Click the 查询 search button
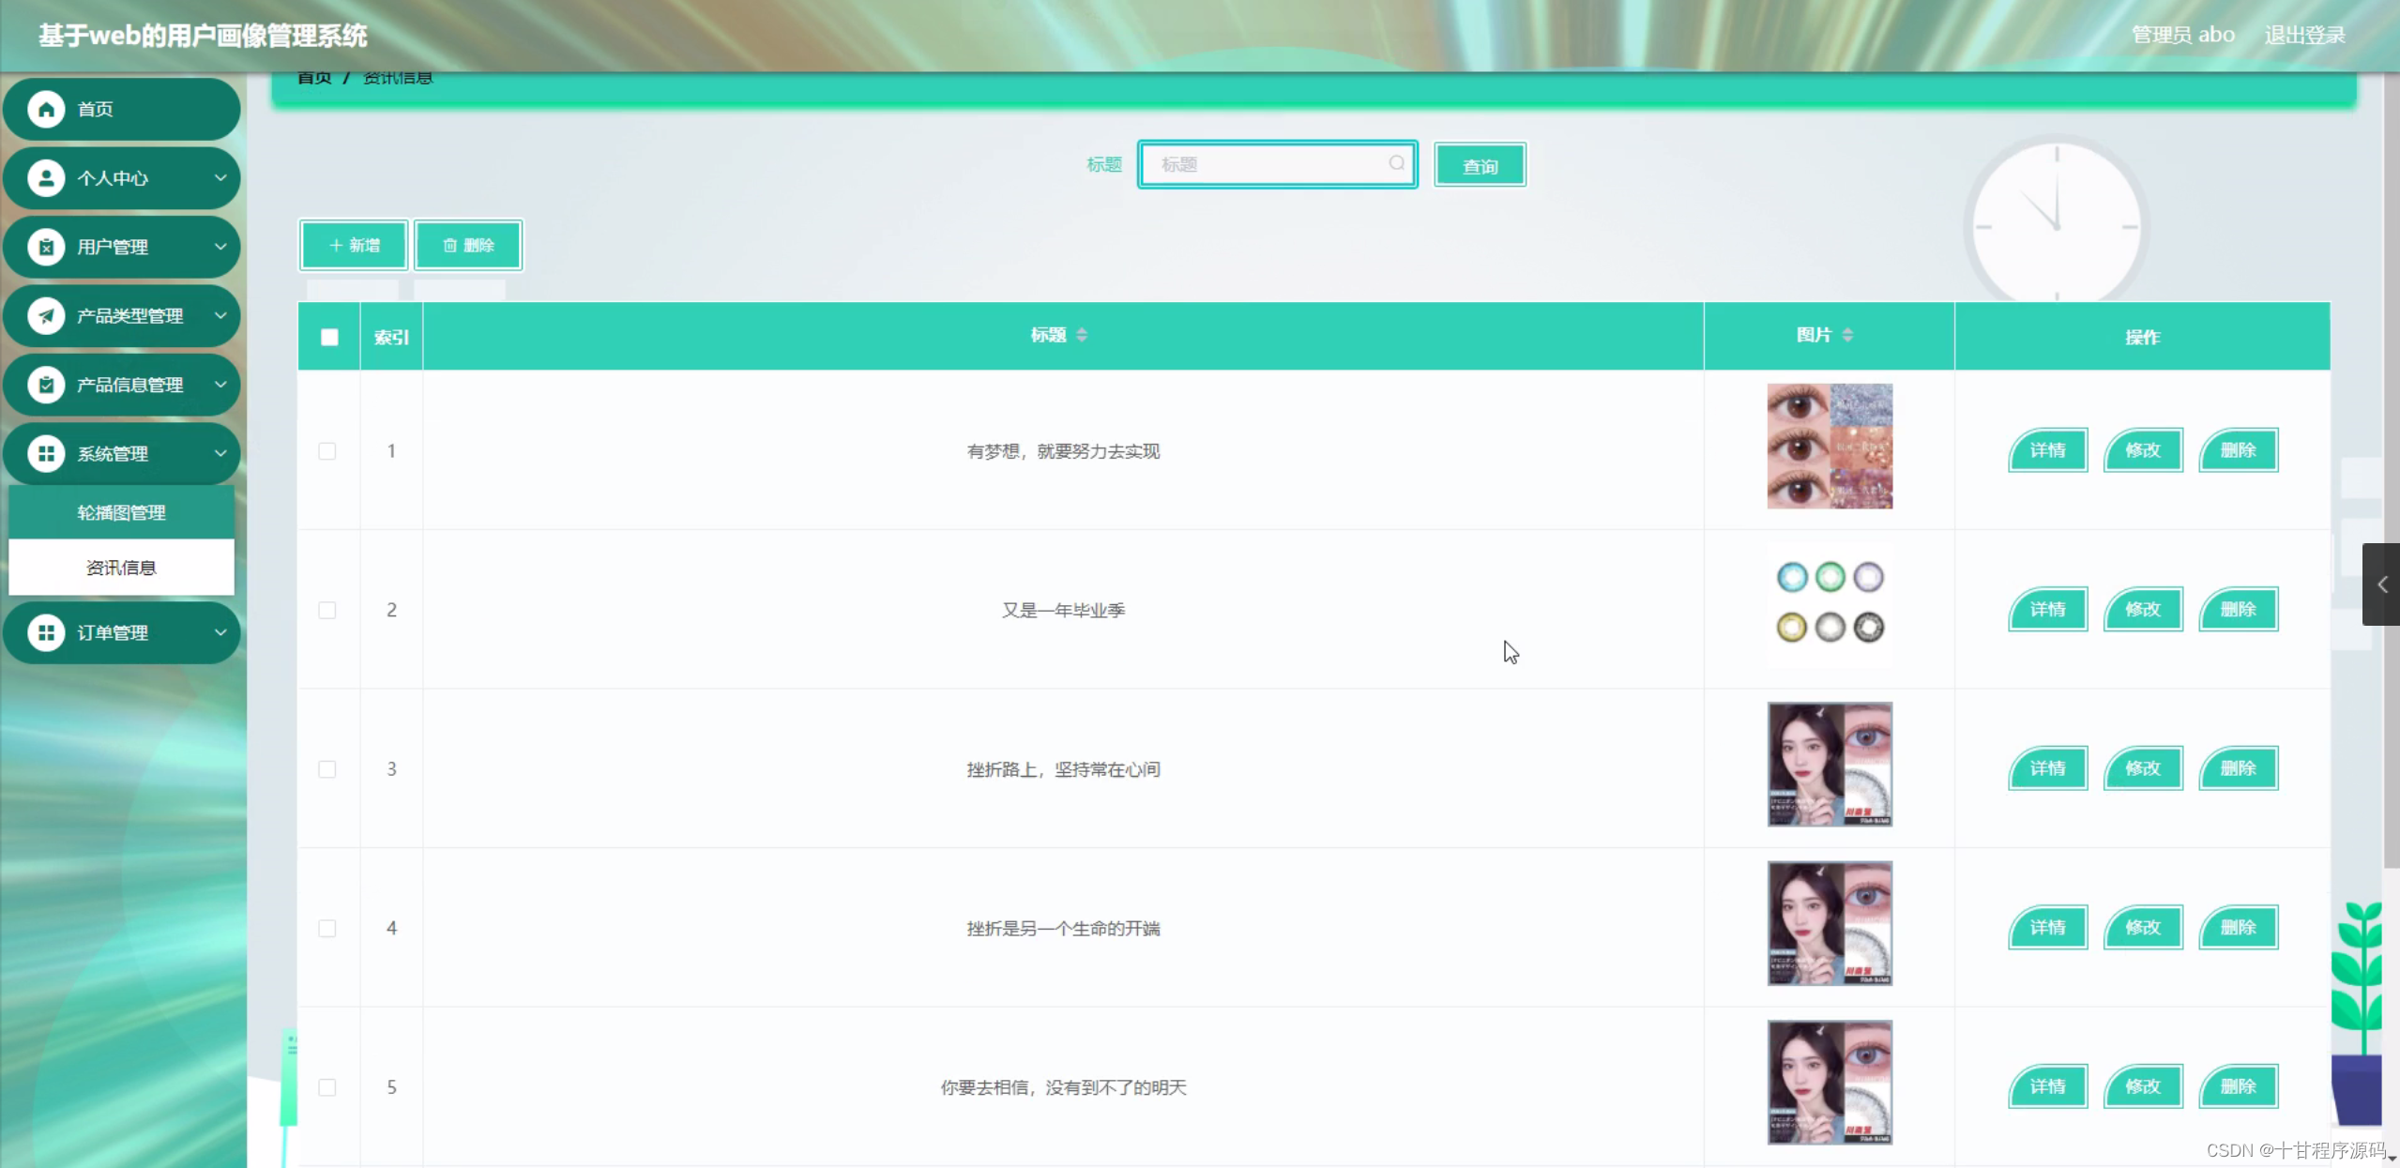Image resolution: width=2400 pixels, height=1168 pixels. [x=1479, y=164]
